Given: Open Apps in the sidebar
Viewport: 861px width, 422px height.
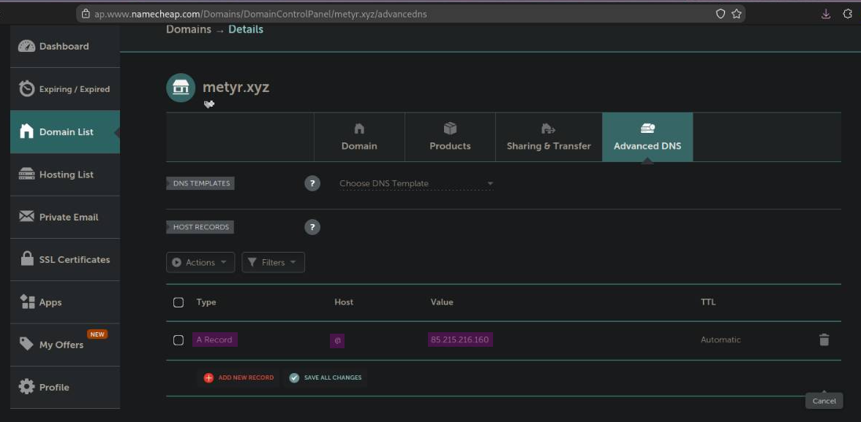Looking at the screenshot, I should click(x=65, y=302).
